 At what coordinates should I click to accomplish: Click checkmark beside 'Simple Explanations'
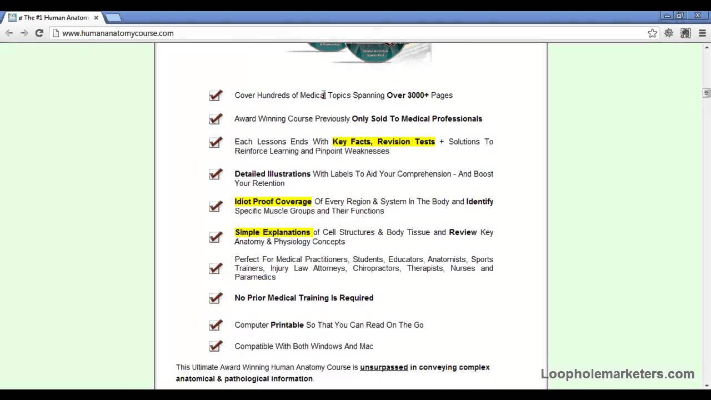[x=216, y=237]
